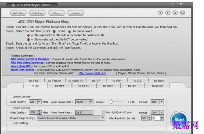
Task: Expand the Video Frame Rate dropdown
Action: coord(91,112)
